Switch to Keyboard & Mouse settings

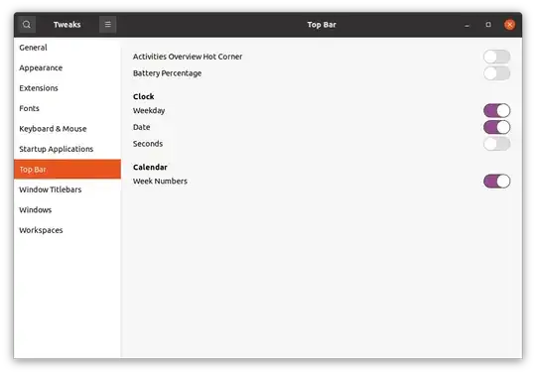(67, 129)
